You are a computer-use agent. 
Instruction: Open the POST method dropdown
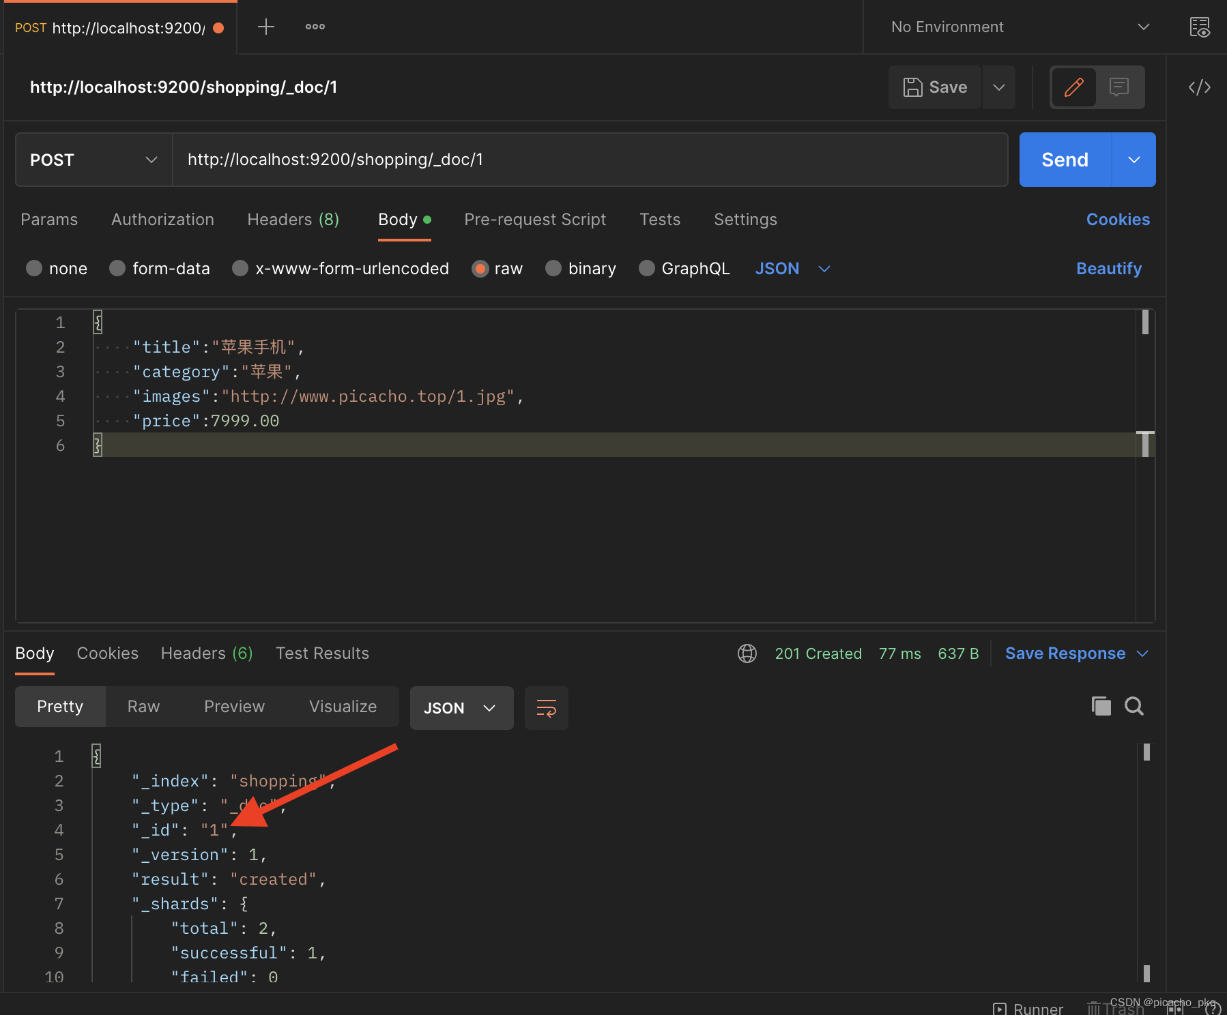(x=93, y=160)
